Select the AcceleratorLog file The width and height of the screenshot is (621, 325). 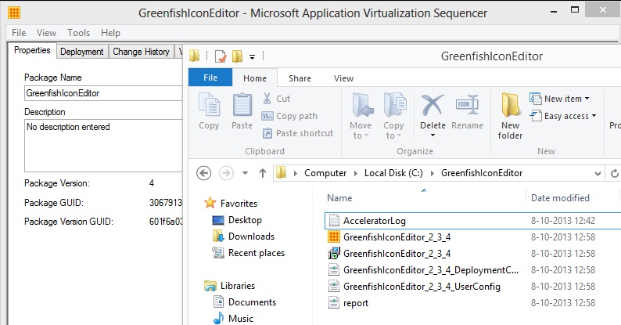coord(374,221)
